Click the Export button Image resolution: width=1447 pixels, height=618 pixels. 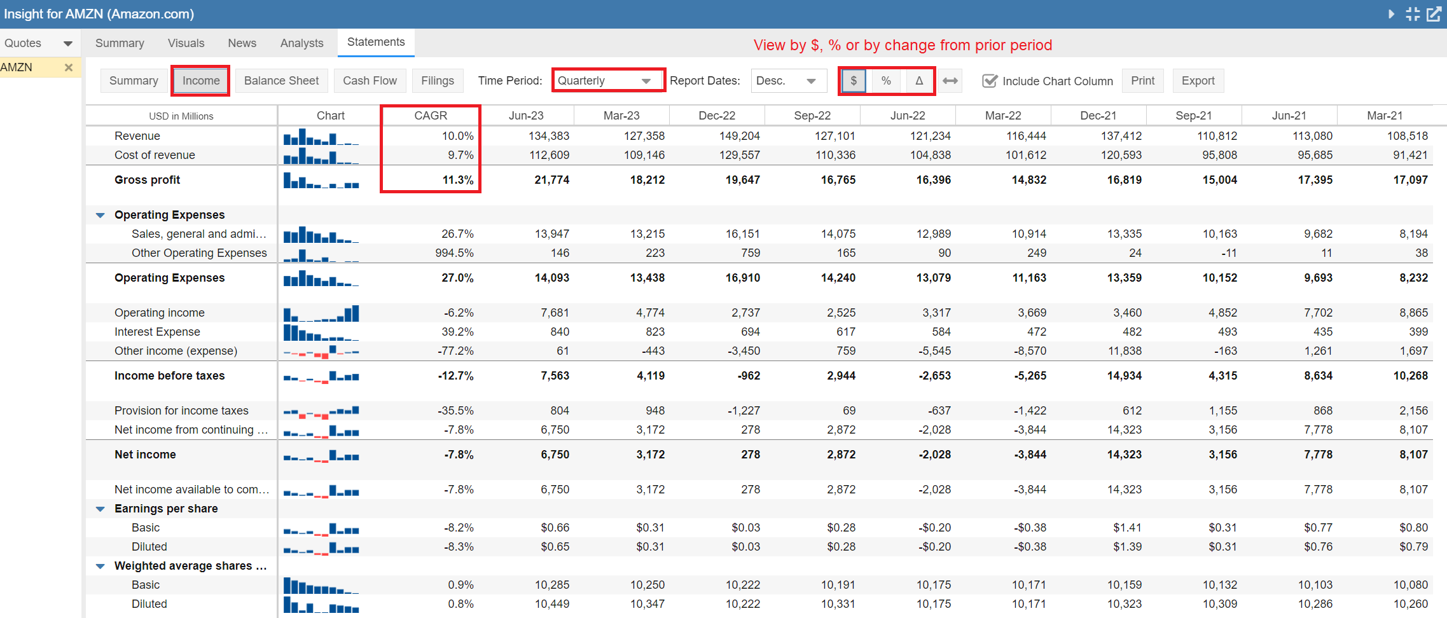(1198, 81)
